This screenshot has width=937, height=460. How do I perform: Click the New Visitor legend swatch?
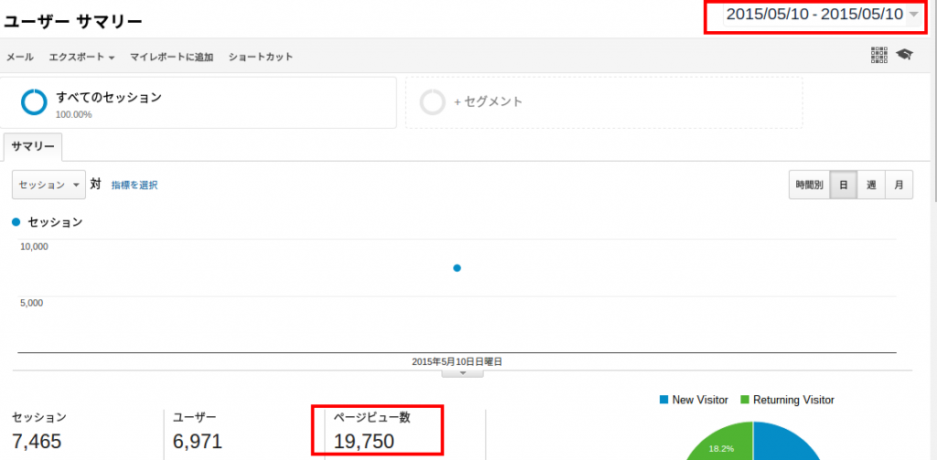click(x=664, y=400)
